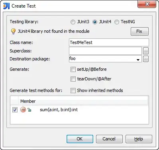
Task: Select the JUnit4 radio button
Action: tap(95, 22)
